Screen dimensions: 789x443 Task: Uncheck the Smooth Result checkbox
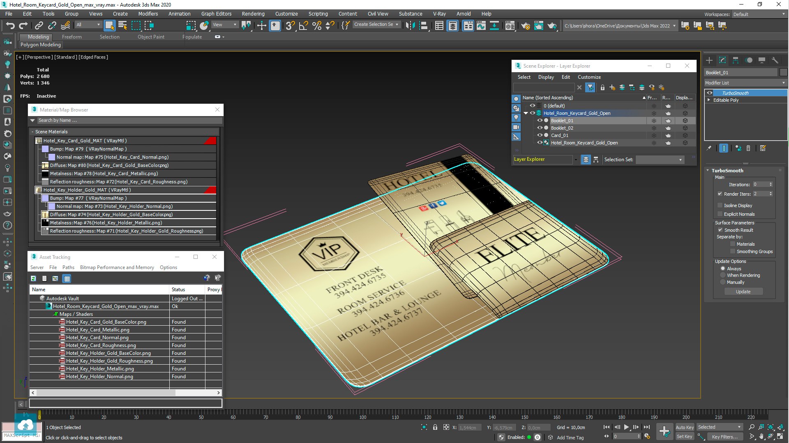click(720, 230)
